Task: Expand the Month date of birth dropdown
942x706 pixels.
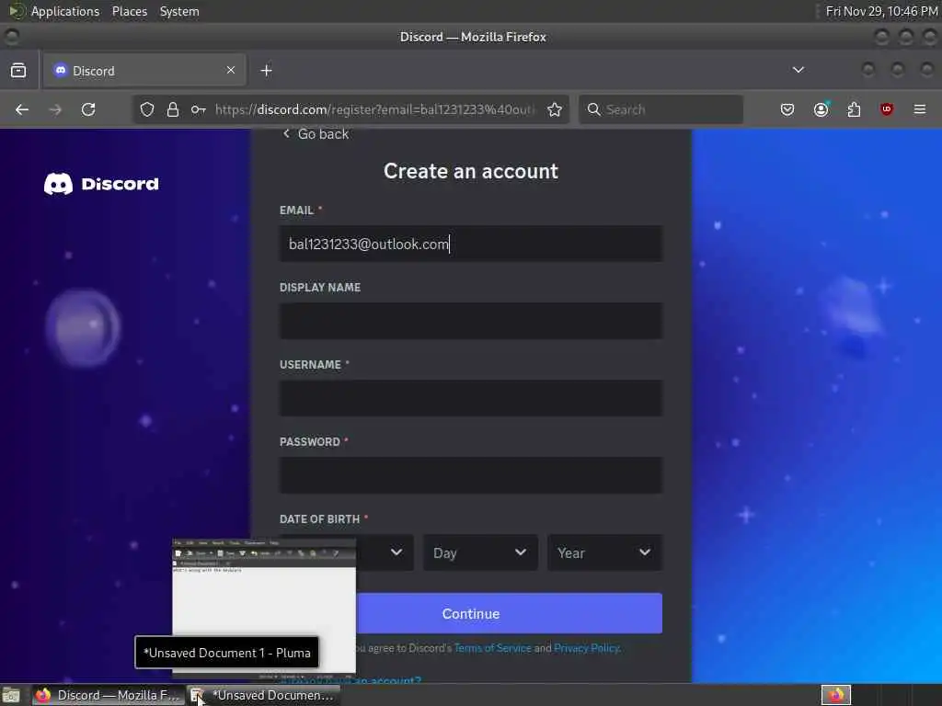Action: tap(385, 552)
